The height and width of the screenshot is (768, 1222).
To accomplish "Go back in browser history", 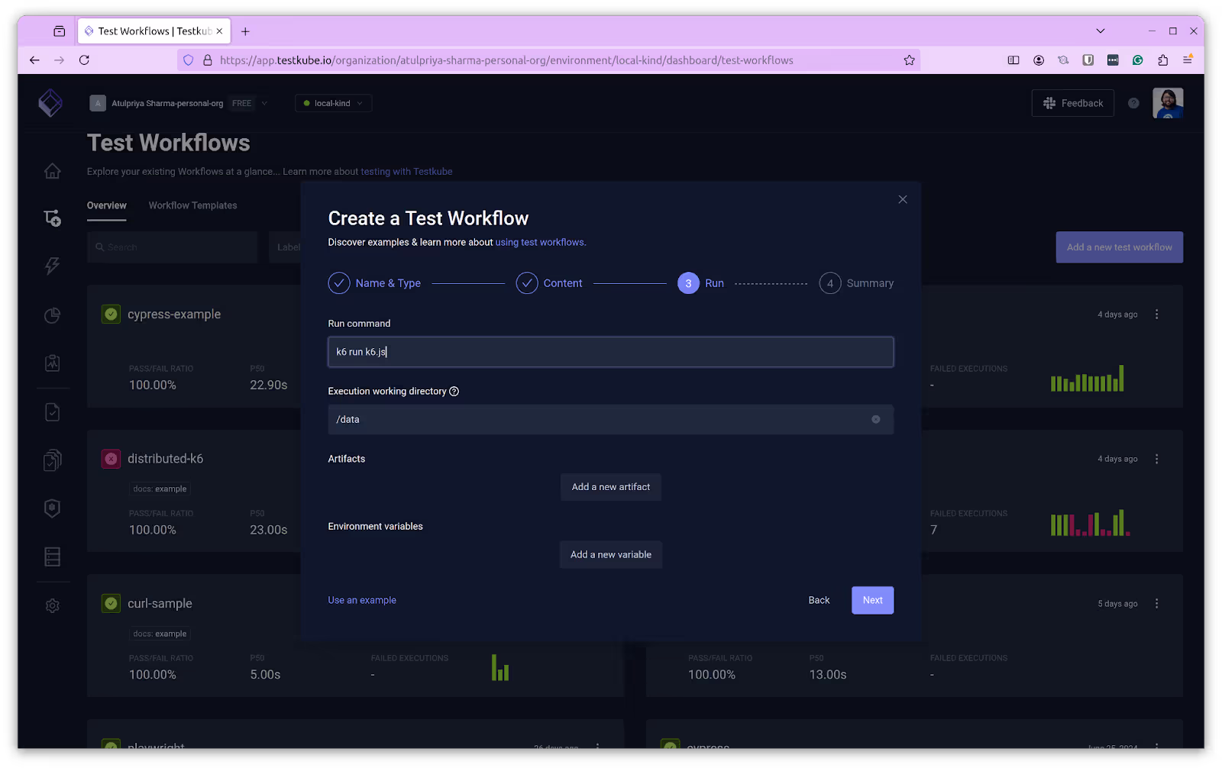I will click(34, 60).
